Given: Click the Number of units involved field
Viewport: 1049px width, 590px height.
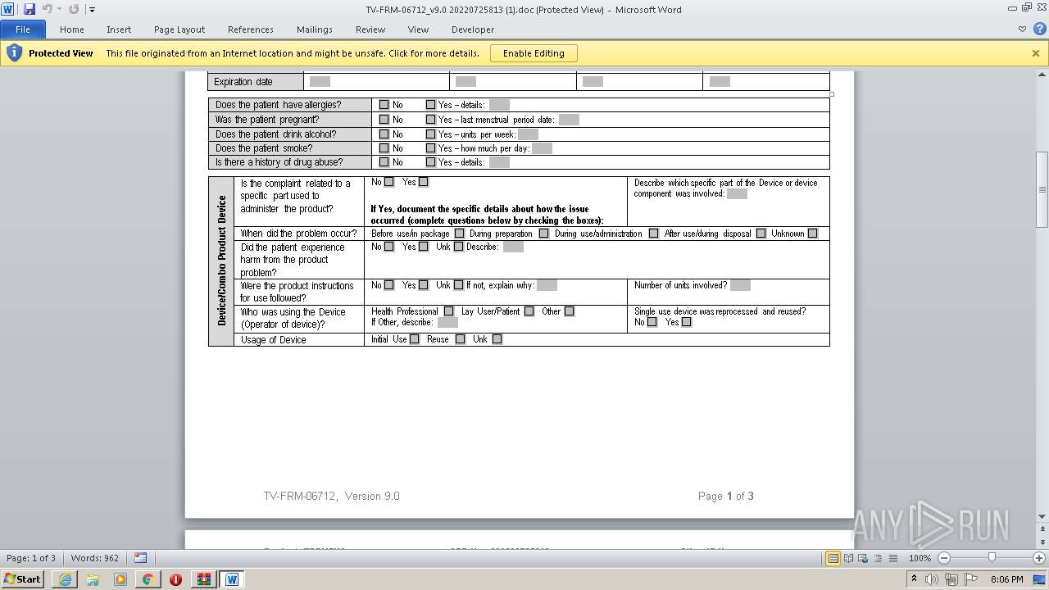Looking at the screenshot, I should [740, 285].
